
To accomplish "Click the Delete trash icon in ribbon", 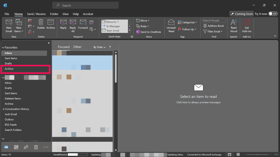I will [41, 23].
